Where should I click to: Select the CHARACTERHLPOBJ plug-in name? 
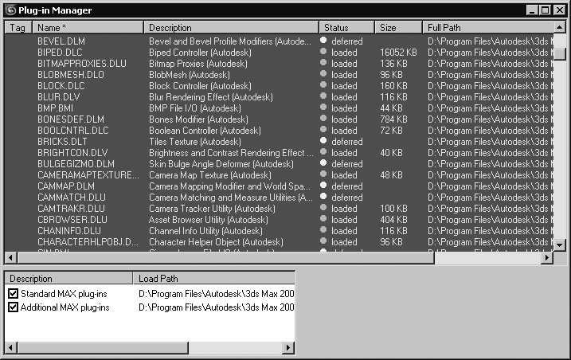pos(88,242)
